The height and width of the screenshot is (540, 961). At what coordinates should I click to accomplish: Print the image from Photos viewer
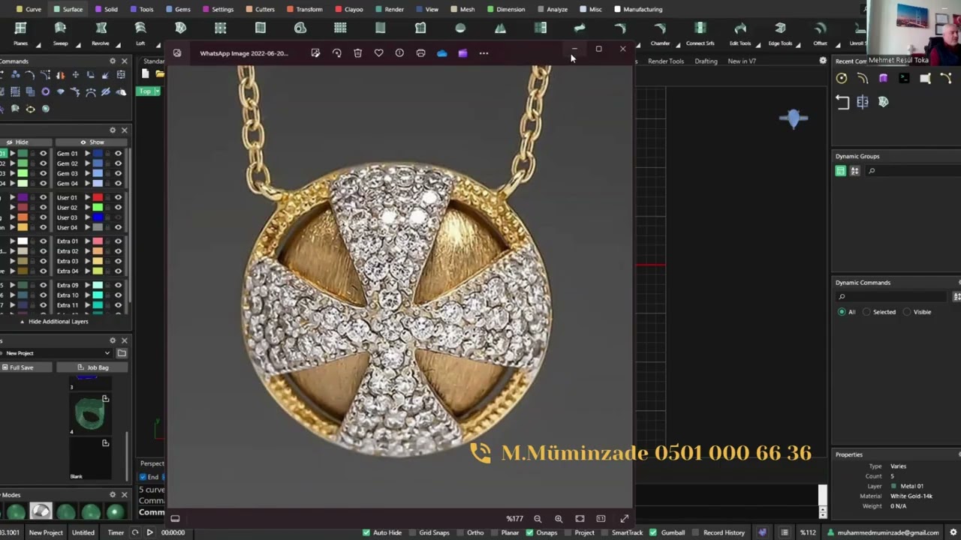point(420,53)
